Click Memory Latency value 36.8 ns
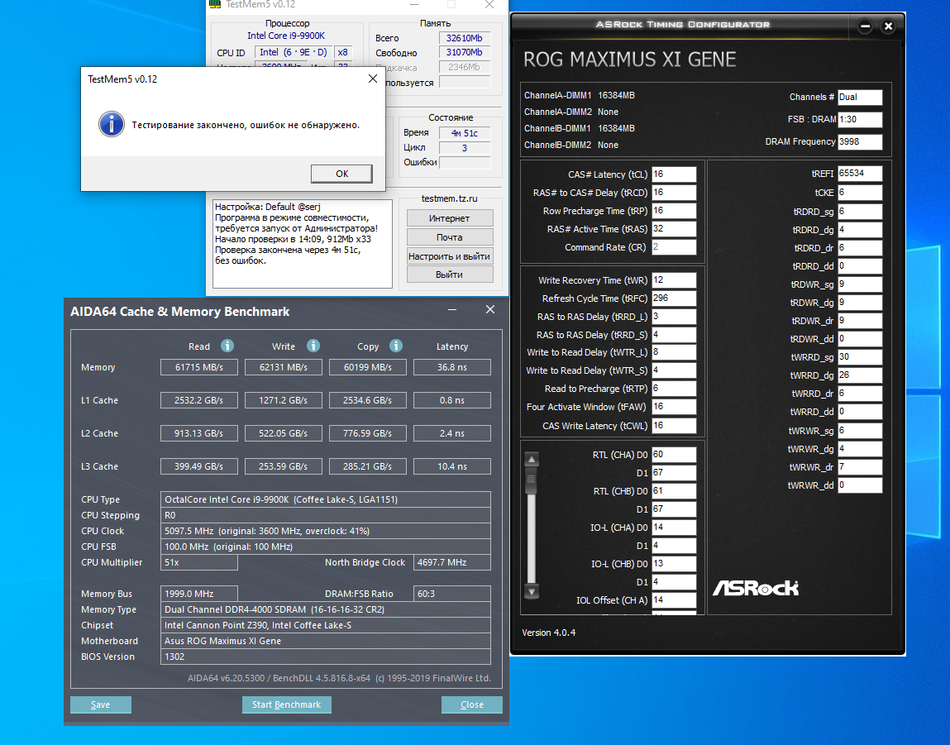This screenshot has width=950, height=745. 452,367
